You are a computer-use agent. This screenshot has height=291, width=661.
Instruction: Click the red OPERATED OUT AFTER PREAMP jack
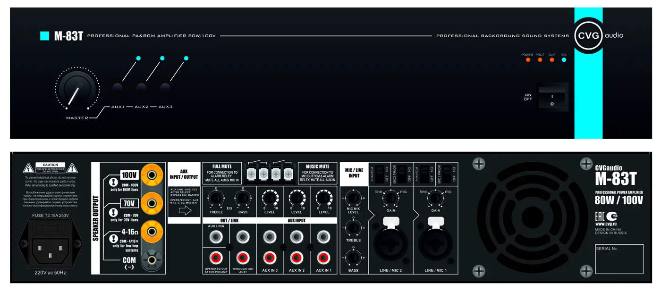[216, 258]
